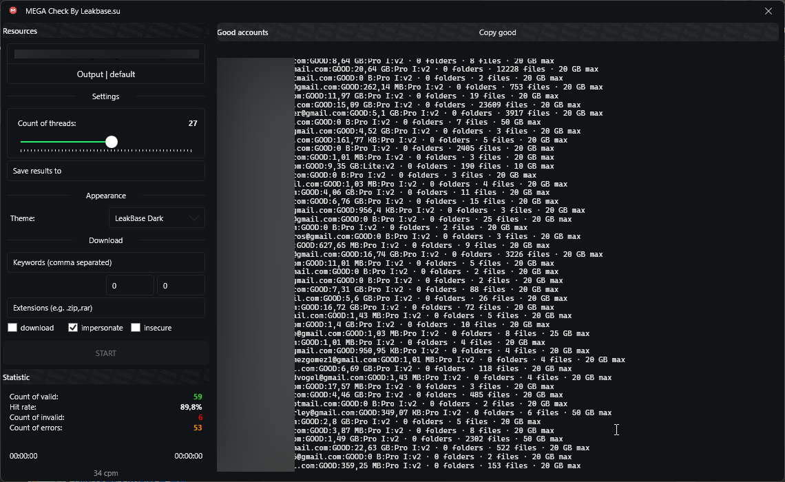Image resolution: width=785 pixels, height=482 pixels.
Task: Click the result row marked Lite:v2
Action: point(425,166)
